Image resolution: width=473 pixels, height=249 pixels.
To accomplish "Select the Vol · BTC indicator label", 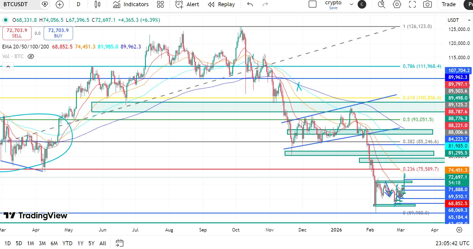I will point(13,56).
